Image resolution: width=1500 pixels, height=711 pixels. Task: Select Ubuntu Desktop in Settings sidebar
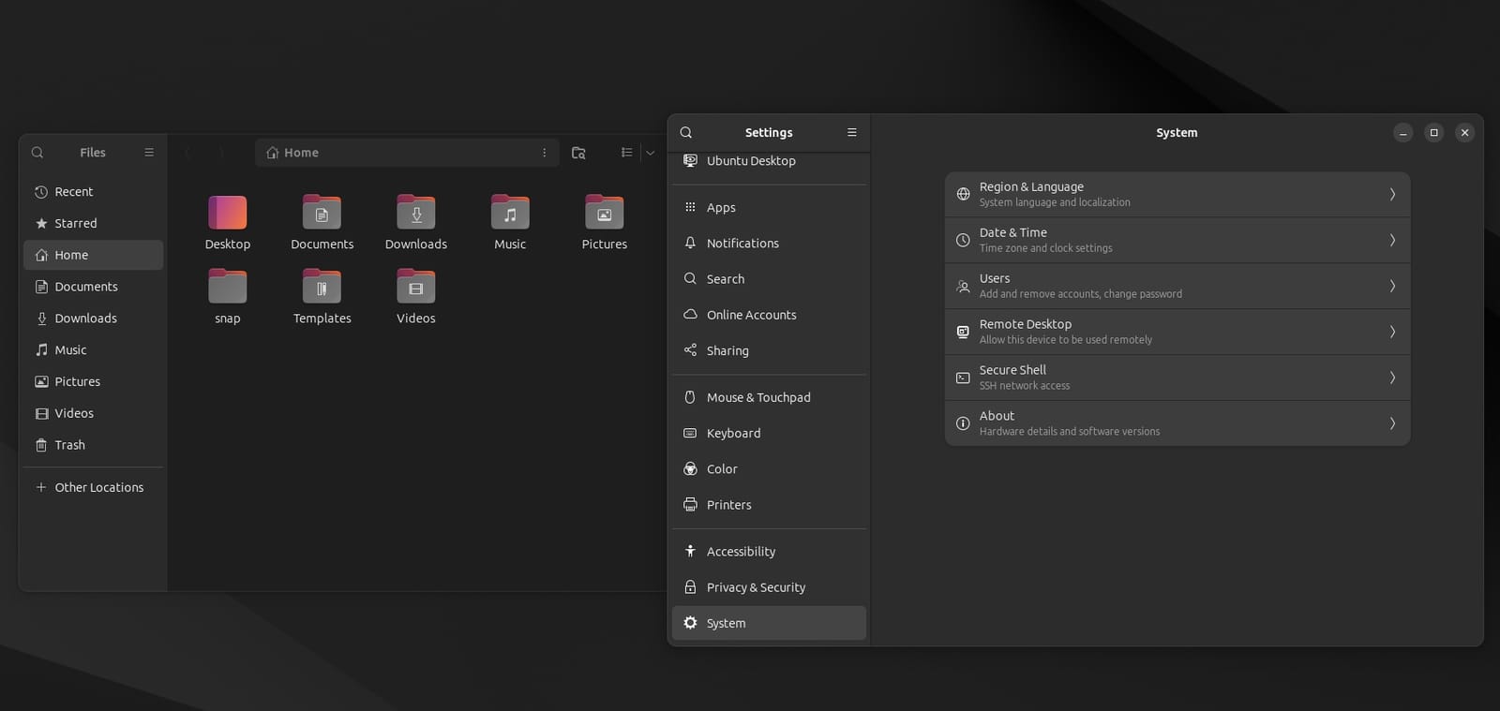click(x=769, y=161)
